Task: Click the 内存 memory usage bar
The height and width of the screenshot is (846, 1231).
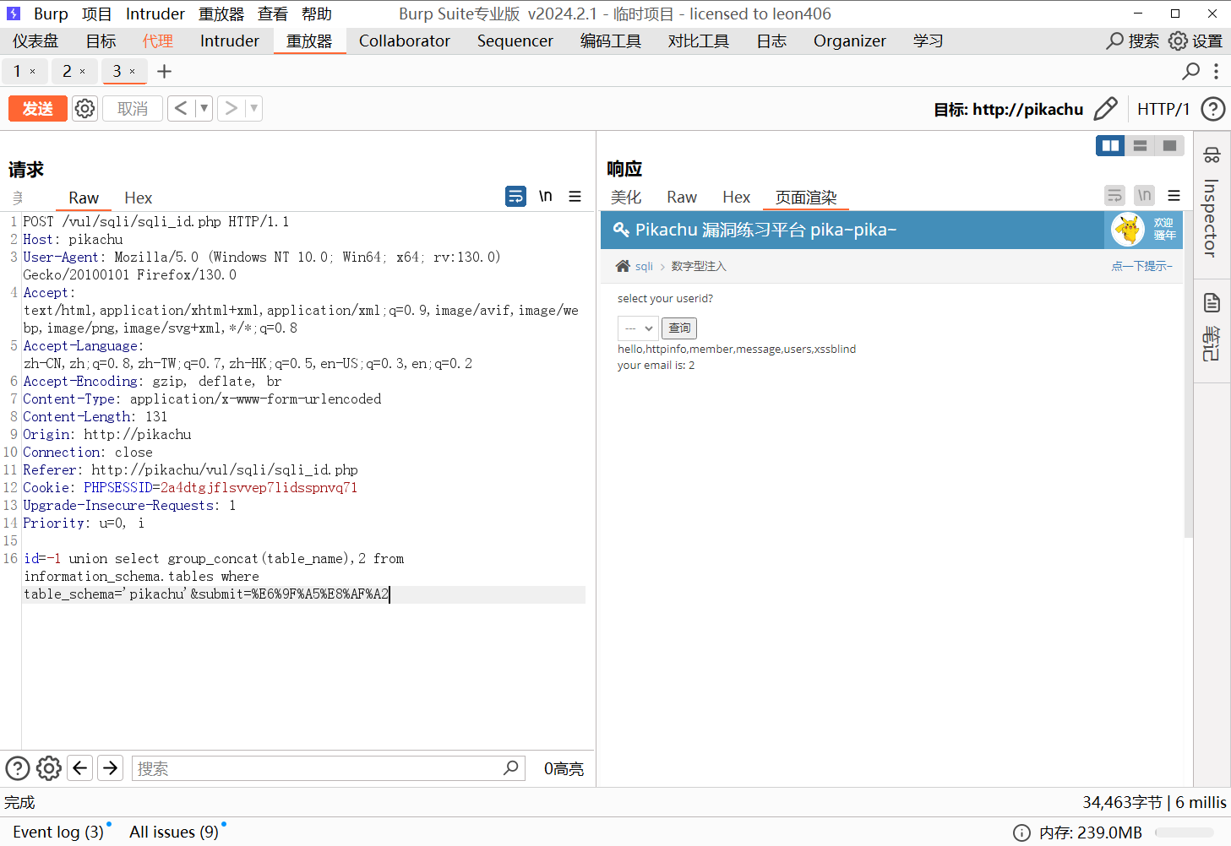Action: 1185,832
